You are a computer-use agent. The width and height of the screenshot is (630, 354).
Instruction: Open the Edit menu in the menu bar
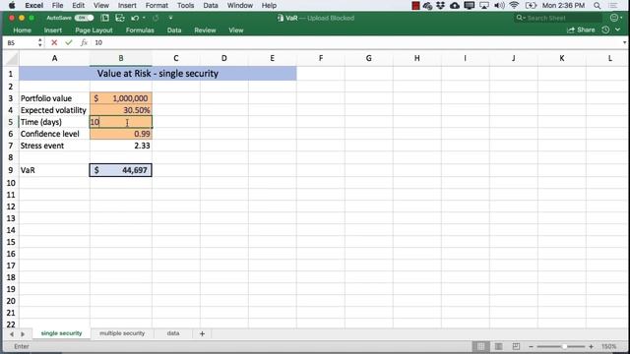78,5
